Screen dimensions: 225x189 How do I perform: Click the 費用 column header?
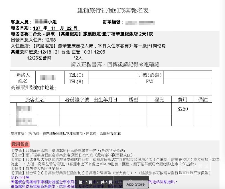183,99
